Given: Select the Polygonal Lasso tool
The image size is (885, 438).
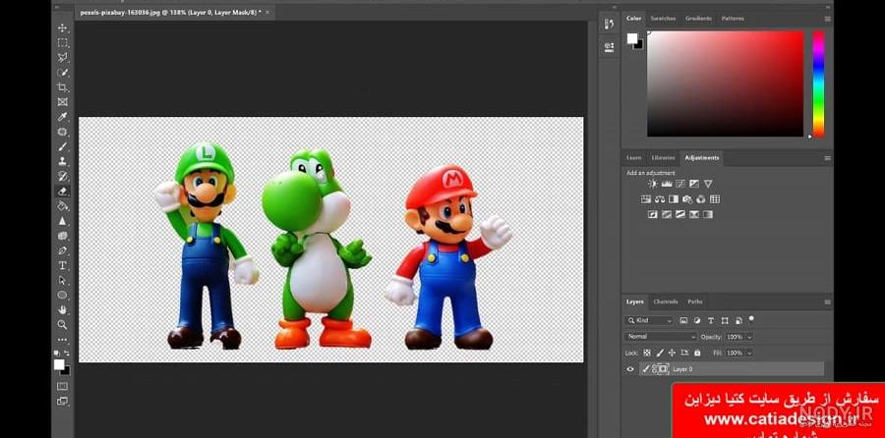Looking at the screenshot, I should click(x=63, y=58).
